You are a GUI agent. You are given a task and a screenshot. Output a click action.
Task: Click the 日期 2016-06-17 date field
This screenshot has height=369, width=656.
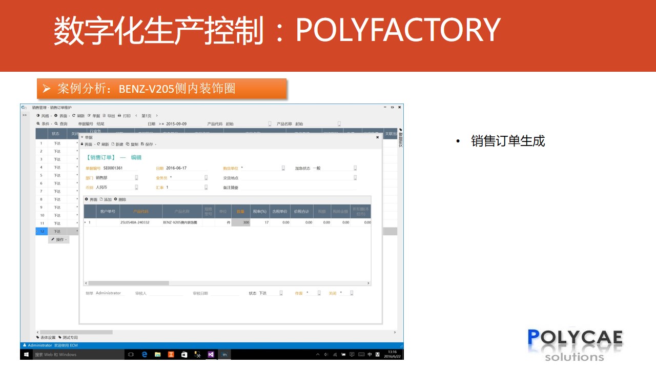tap(186, 168)
